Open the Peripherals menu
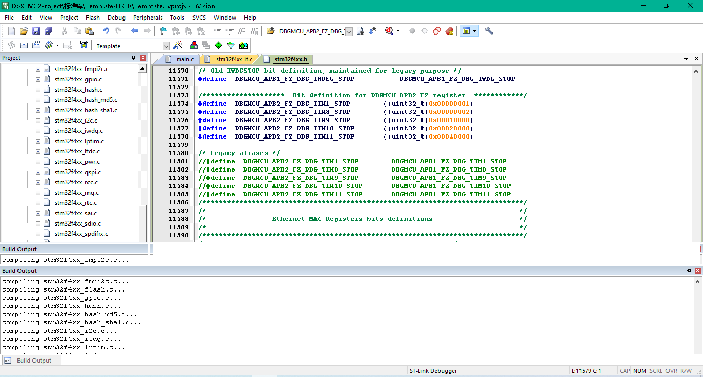703x377 pixels. [x=148, y=18]
